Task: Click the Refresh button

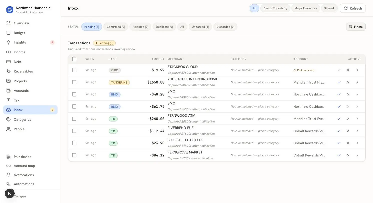Action: coord(353,8)
